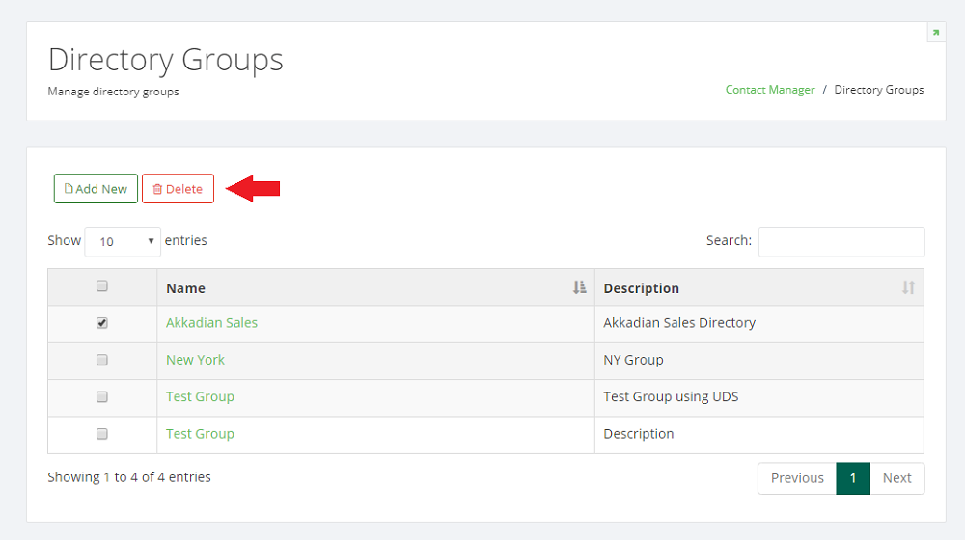Click the Add New button

(x=96, y=189)
